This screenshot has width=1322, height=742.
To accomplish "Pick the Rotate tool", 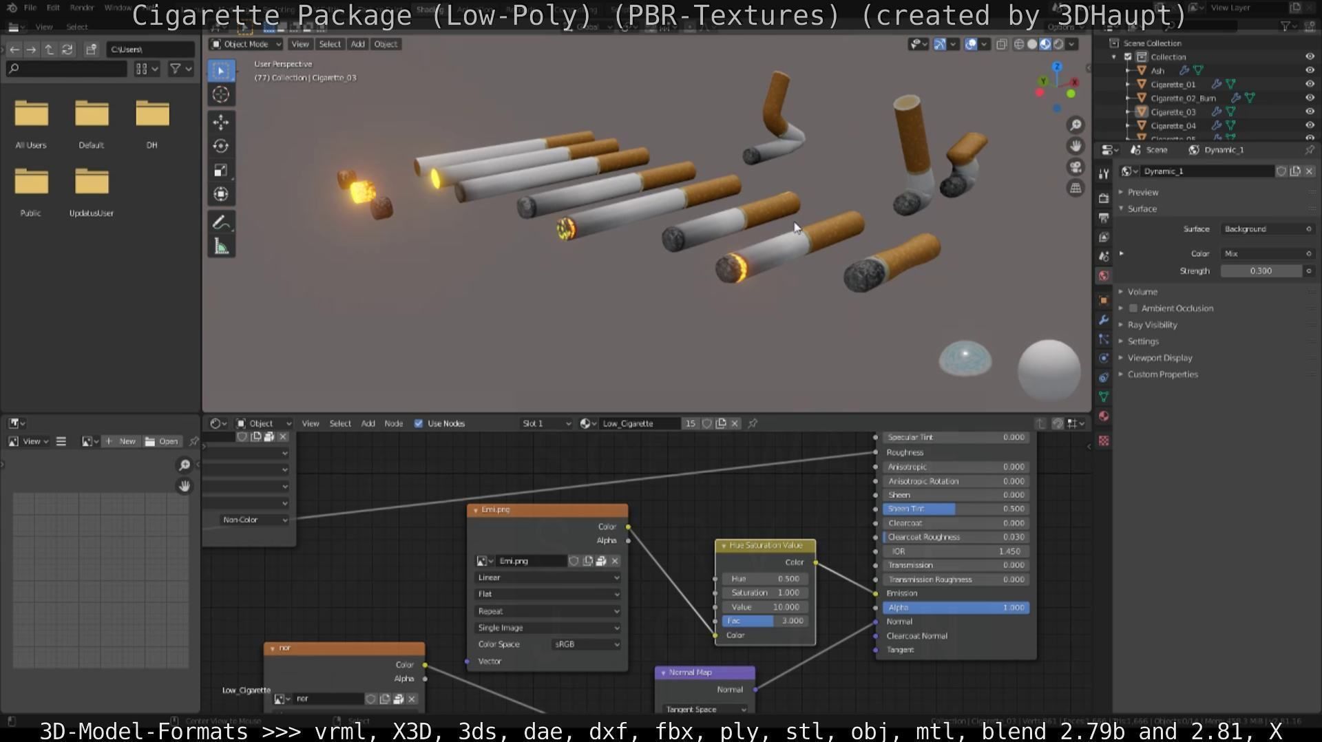I will click(x=221, y=146).
